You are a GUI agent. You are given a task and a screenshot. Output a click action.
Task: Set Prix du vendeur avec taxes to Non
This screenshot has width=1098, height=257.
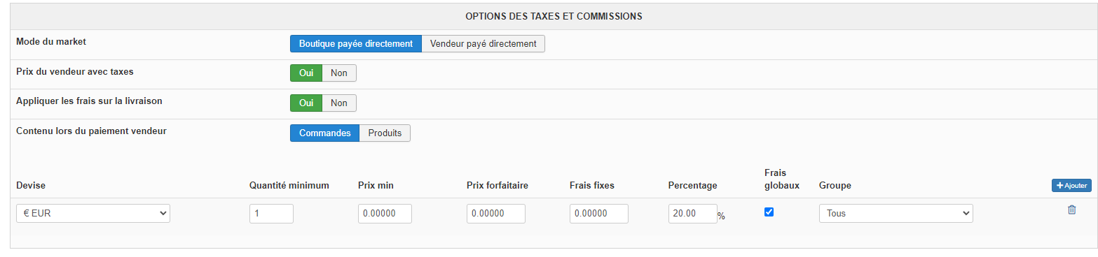[x=339, y=73]
